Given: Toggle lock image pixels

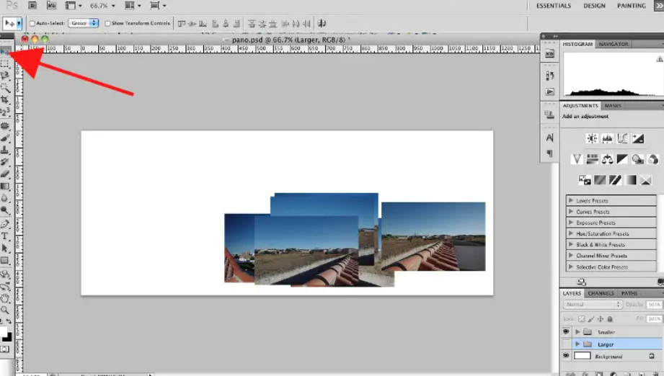Looking at the screenshot, I should point(590,319).
